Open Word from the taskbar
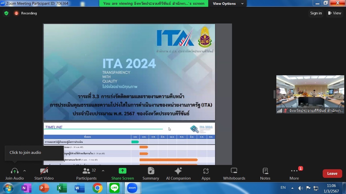This screenshot has height=194, width=346. 80,188
